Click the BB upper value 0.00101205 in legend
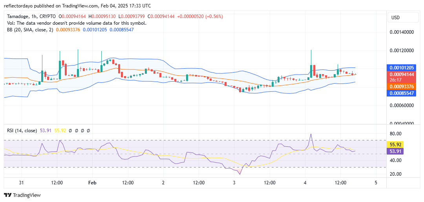 pyautogui.click(x=95, y=30)
